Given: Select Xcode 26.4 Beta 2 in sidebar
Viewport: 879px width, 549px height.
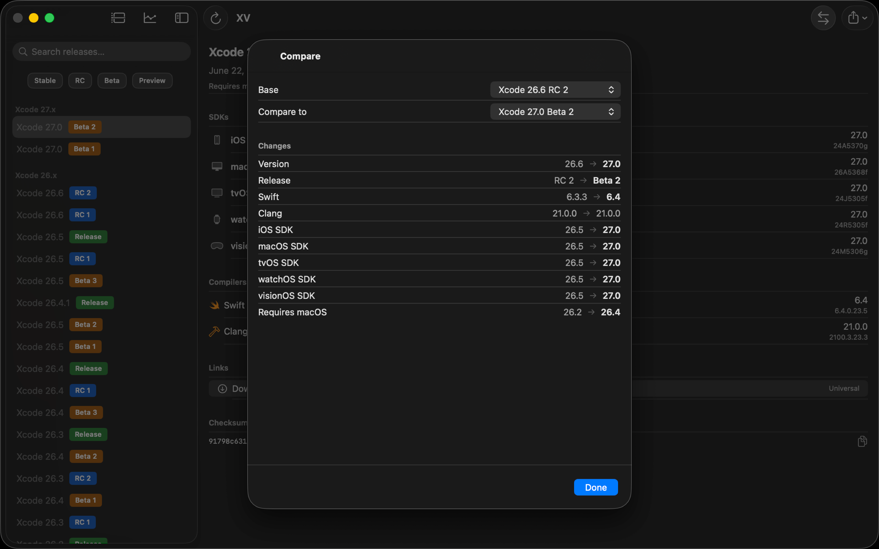Looking at the screenshot, I should pos(101,456).
